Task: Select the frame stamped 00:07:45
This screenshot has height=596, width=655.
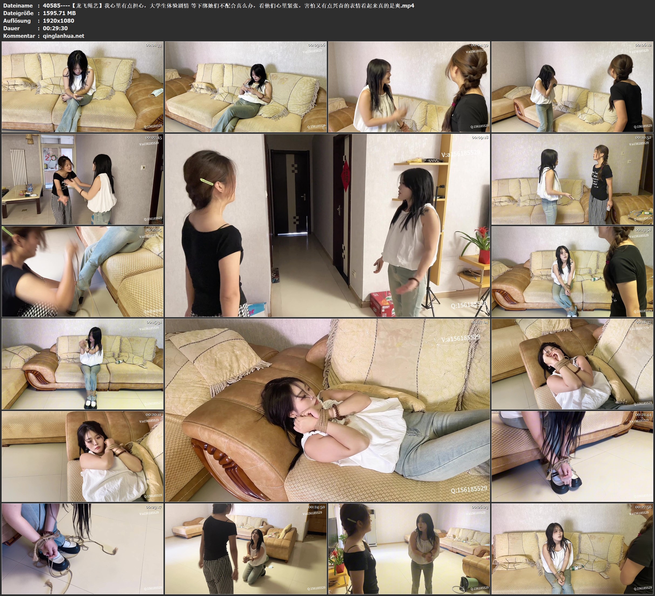Action: click(83, 179)
